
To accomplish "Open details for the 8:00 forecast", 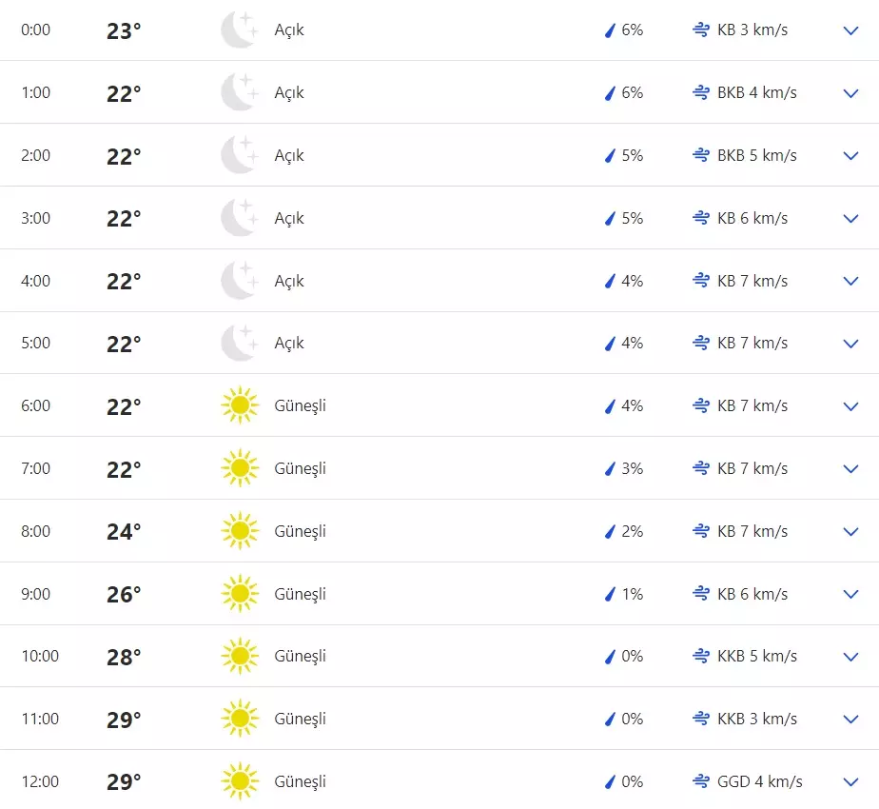I will coord(850,531).
